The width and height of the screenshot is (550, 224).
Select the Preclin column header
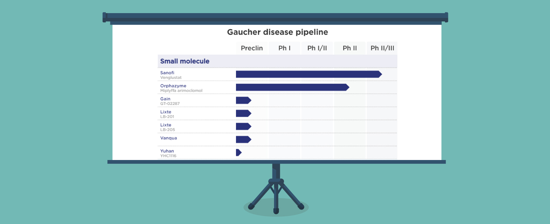(x=252, y=48)
